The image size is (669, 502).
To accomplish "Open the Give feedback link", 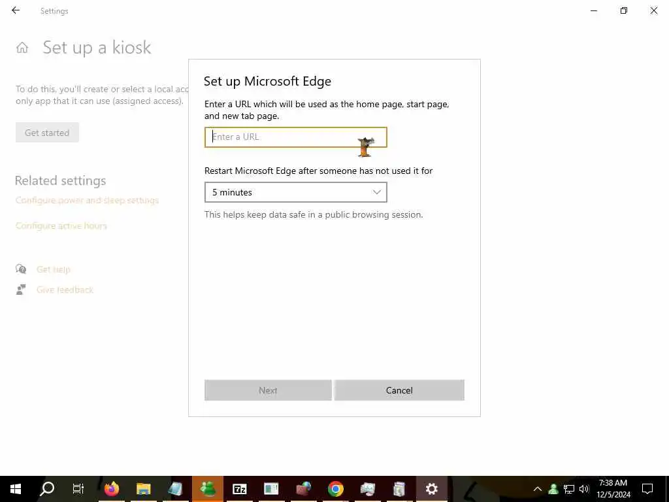I will (65, 290).
